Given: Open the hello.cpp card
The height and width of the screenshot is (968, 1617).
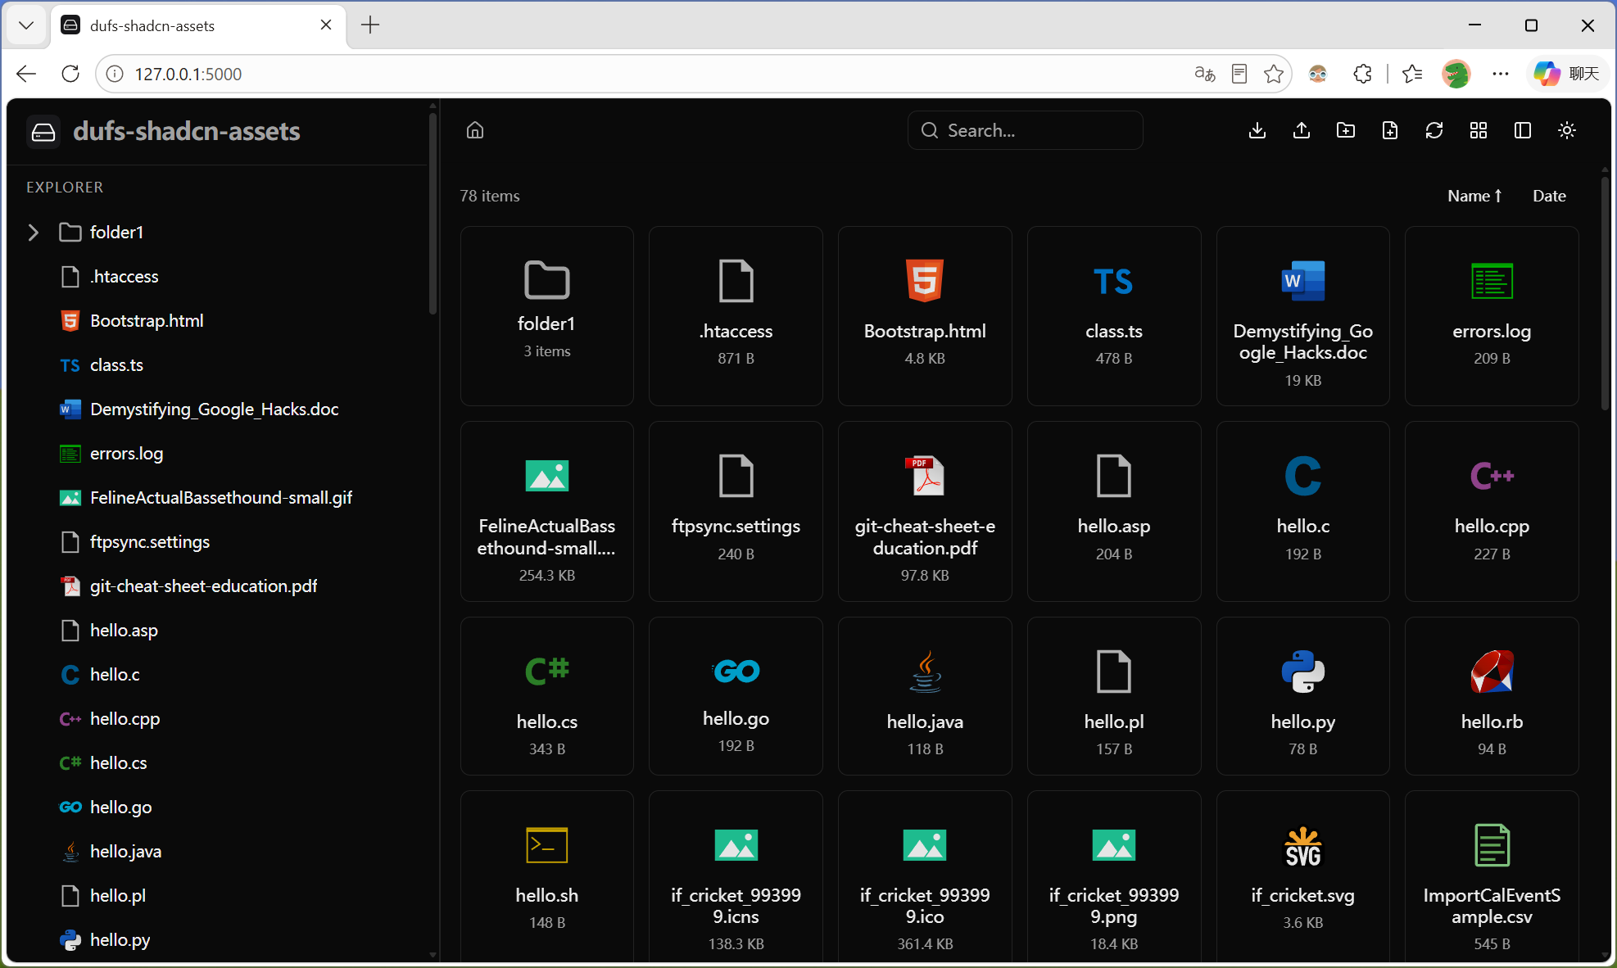Looking at the screenshot, I should tap(1492, 511).
